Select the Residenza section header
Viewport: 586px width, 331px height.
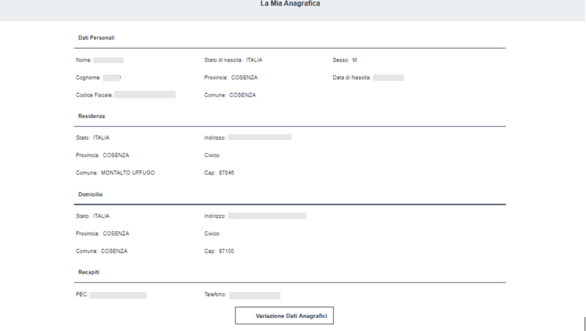(91, 116)
